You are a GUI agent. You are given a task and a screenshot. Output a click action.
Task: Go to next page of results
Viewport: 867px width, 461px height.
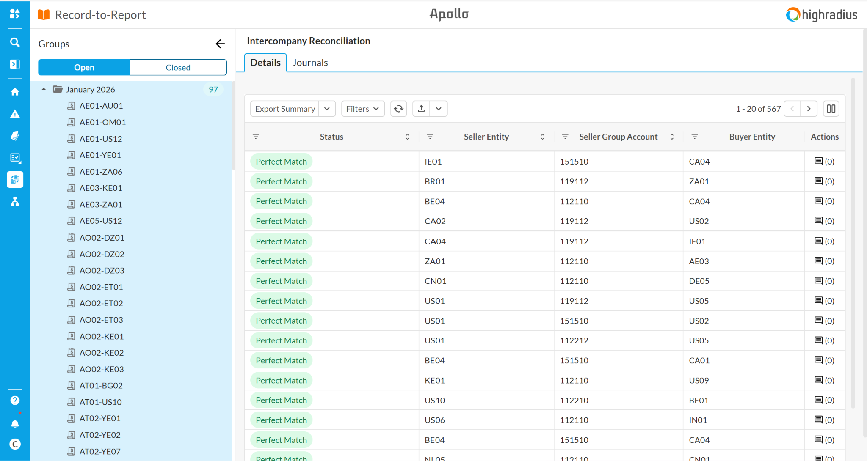coord(809,109)
